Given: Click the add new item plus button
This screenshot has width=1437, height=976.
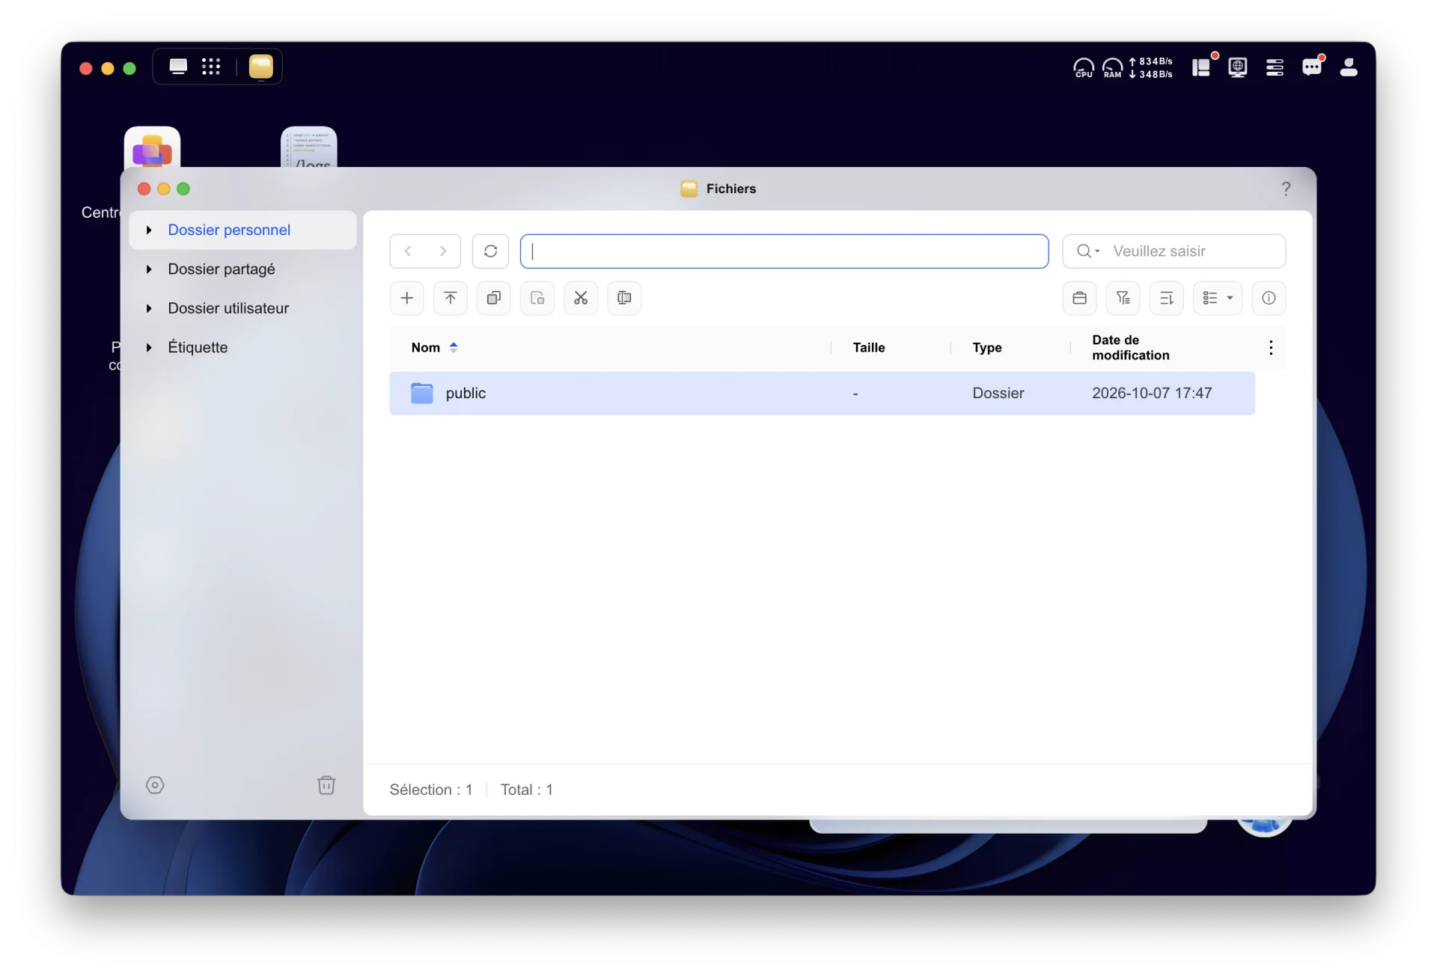Looking at the screenshot, I should click(x=406, y=298).
